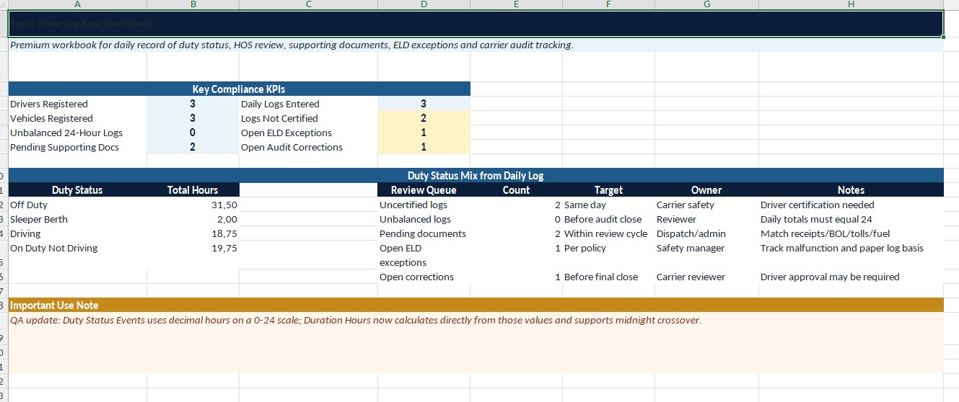Select the 'Owner' heading cell
This screenshot has height=402, width=959.
tap(706, 190)
